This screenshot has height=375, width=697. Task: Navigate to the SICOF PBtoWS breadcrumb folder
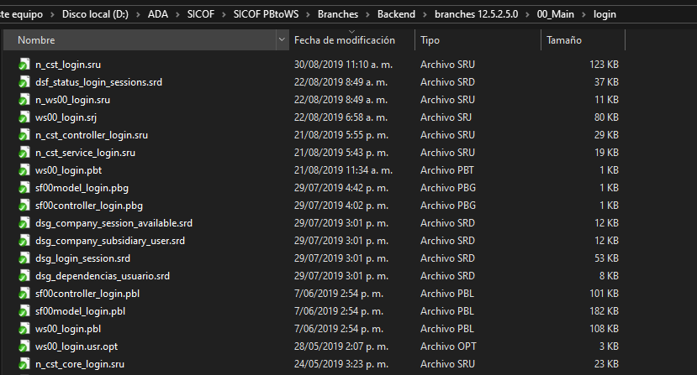tap(272, 14)
